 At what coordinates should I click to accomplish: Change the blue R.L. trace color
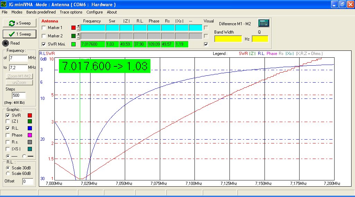[x=30, y=128]
